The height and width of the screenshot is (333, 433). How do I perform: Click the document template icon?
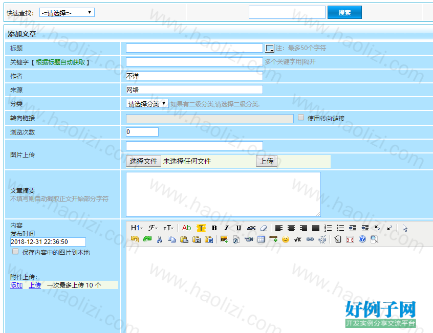click(x=338, y=239)
